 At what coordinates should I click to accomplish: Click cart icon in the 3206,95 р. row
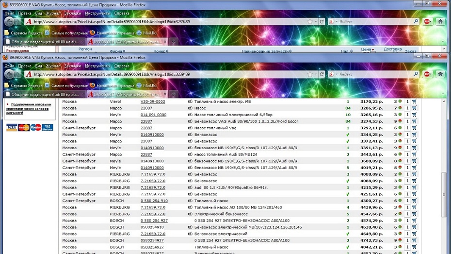(414, 108)
